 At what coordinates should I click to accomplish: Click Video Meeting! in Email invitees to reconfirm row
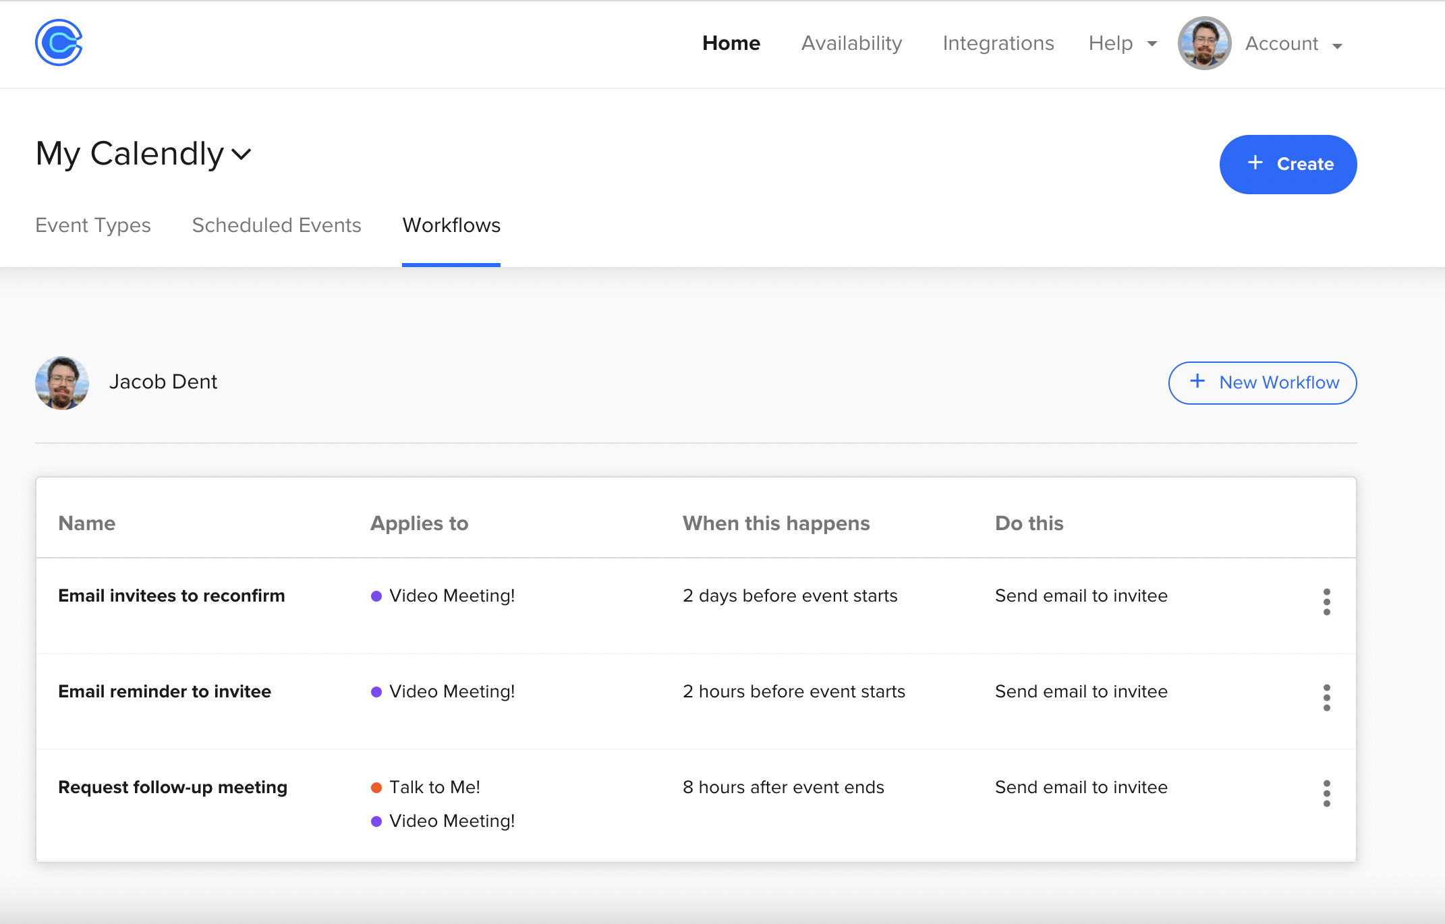coord(452,596)
